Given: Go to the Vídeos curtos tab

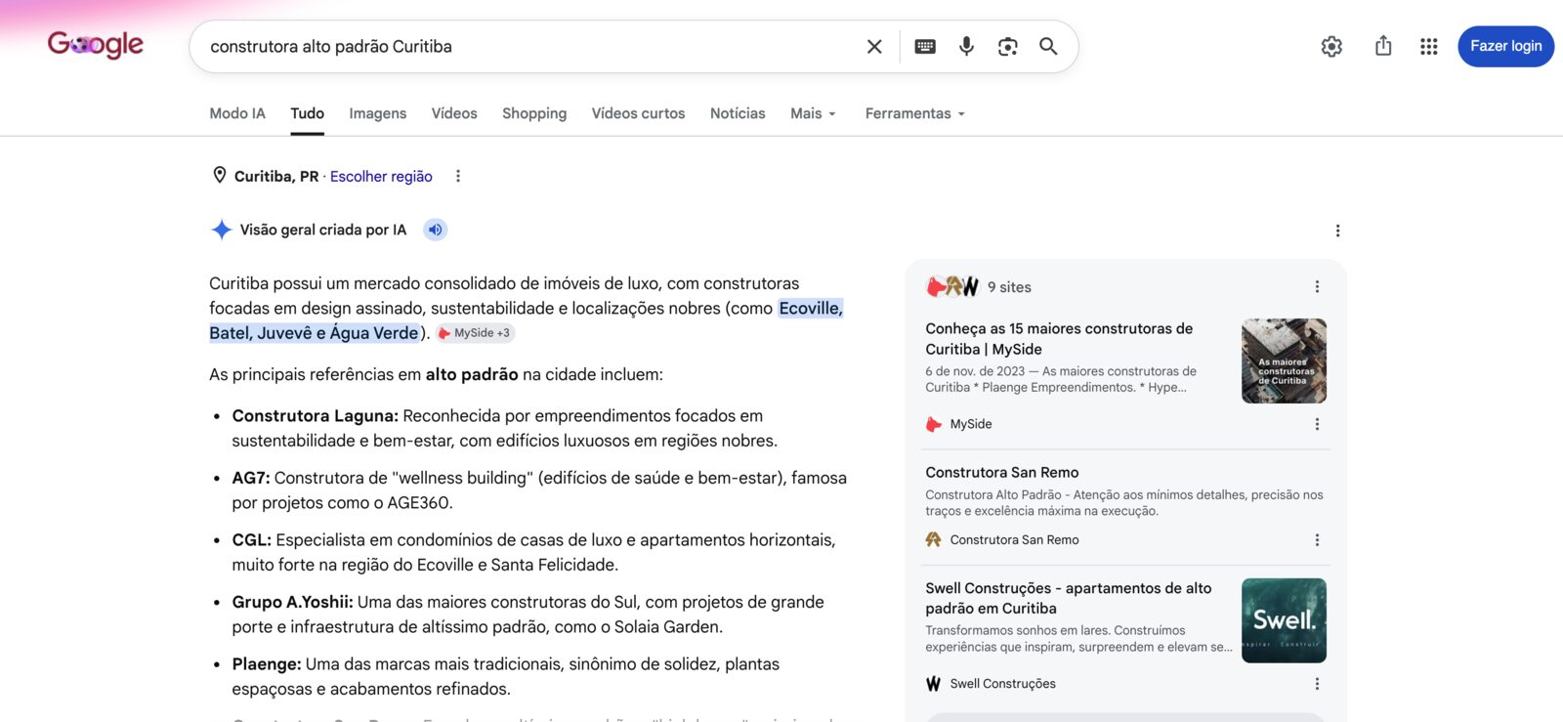Looking at the screenshot, I should 638,113.
